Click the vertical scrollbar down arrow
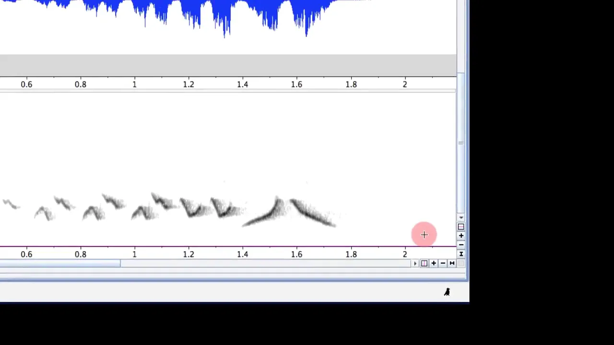This screenshot has height=345, width=614. pos(461,218)
